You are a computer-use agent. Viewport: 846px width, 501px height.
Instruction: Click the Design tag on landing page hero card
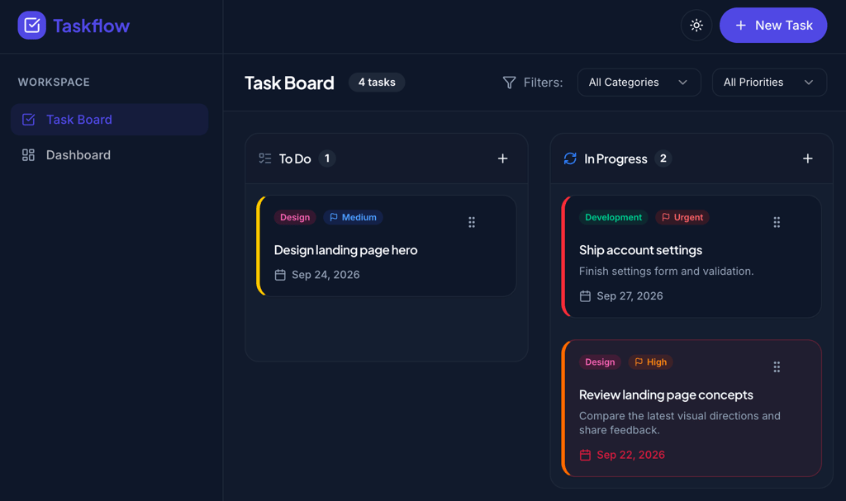295,217
